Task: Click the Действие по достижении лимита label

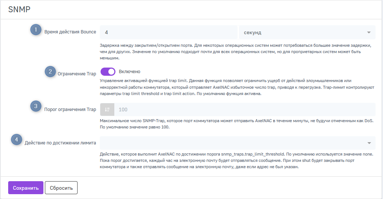Action: point(60,143)
